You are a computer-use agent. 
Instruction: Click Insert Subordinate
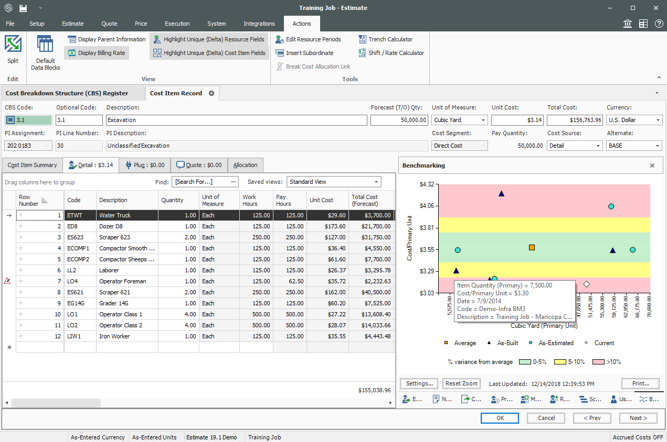coord(304,53)
